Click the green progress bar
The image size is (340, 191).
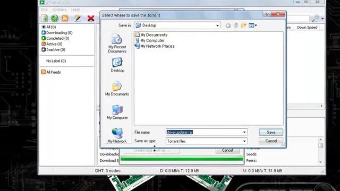pyautogui.click(x=182, y=159)
